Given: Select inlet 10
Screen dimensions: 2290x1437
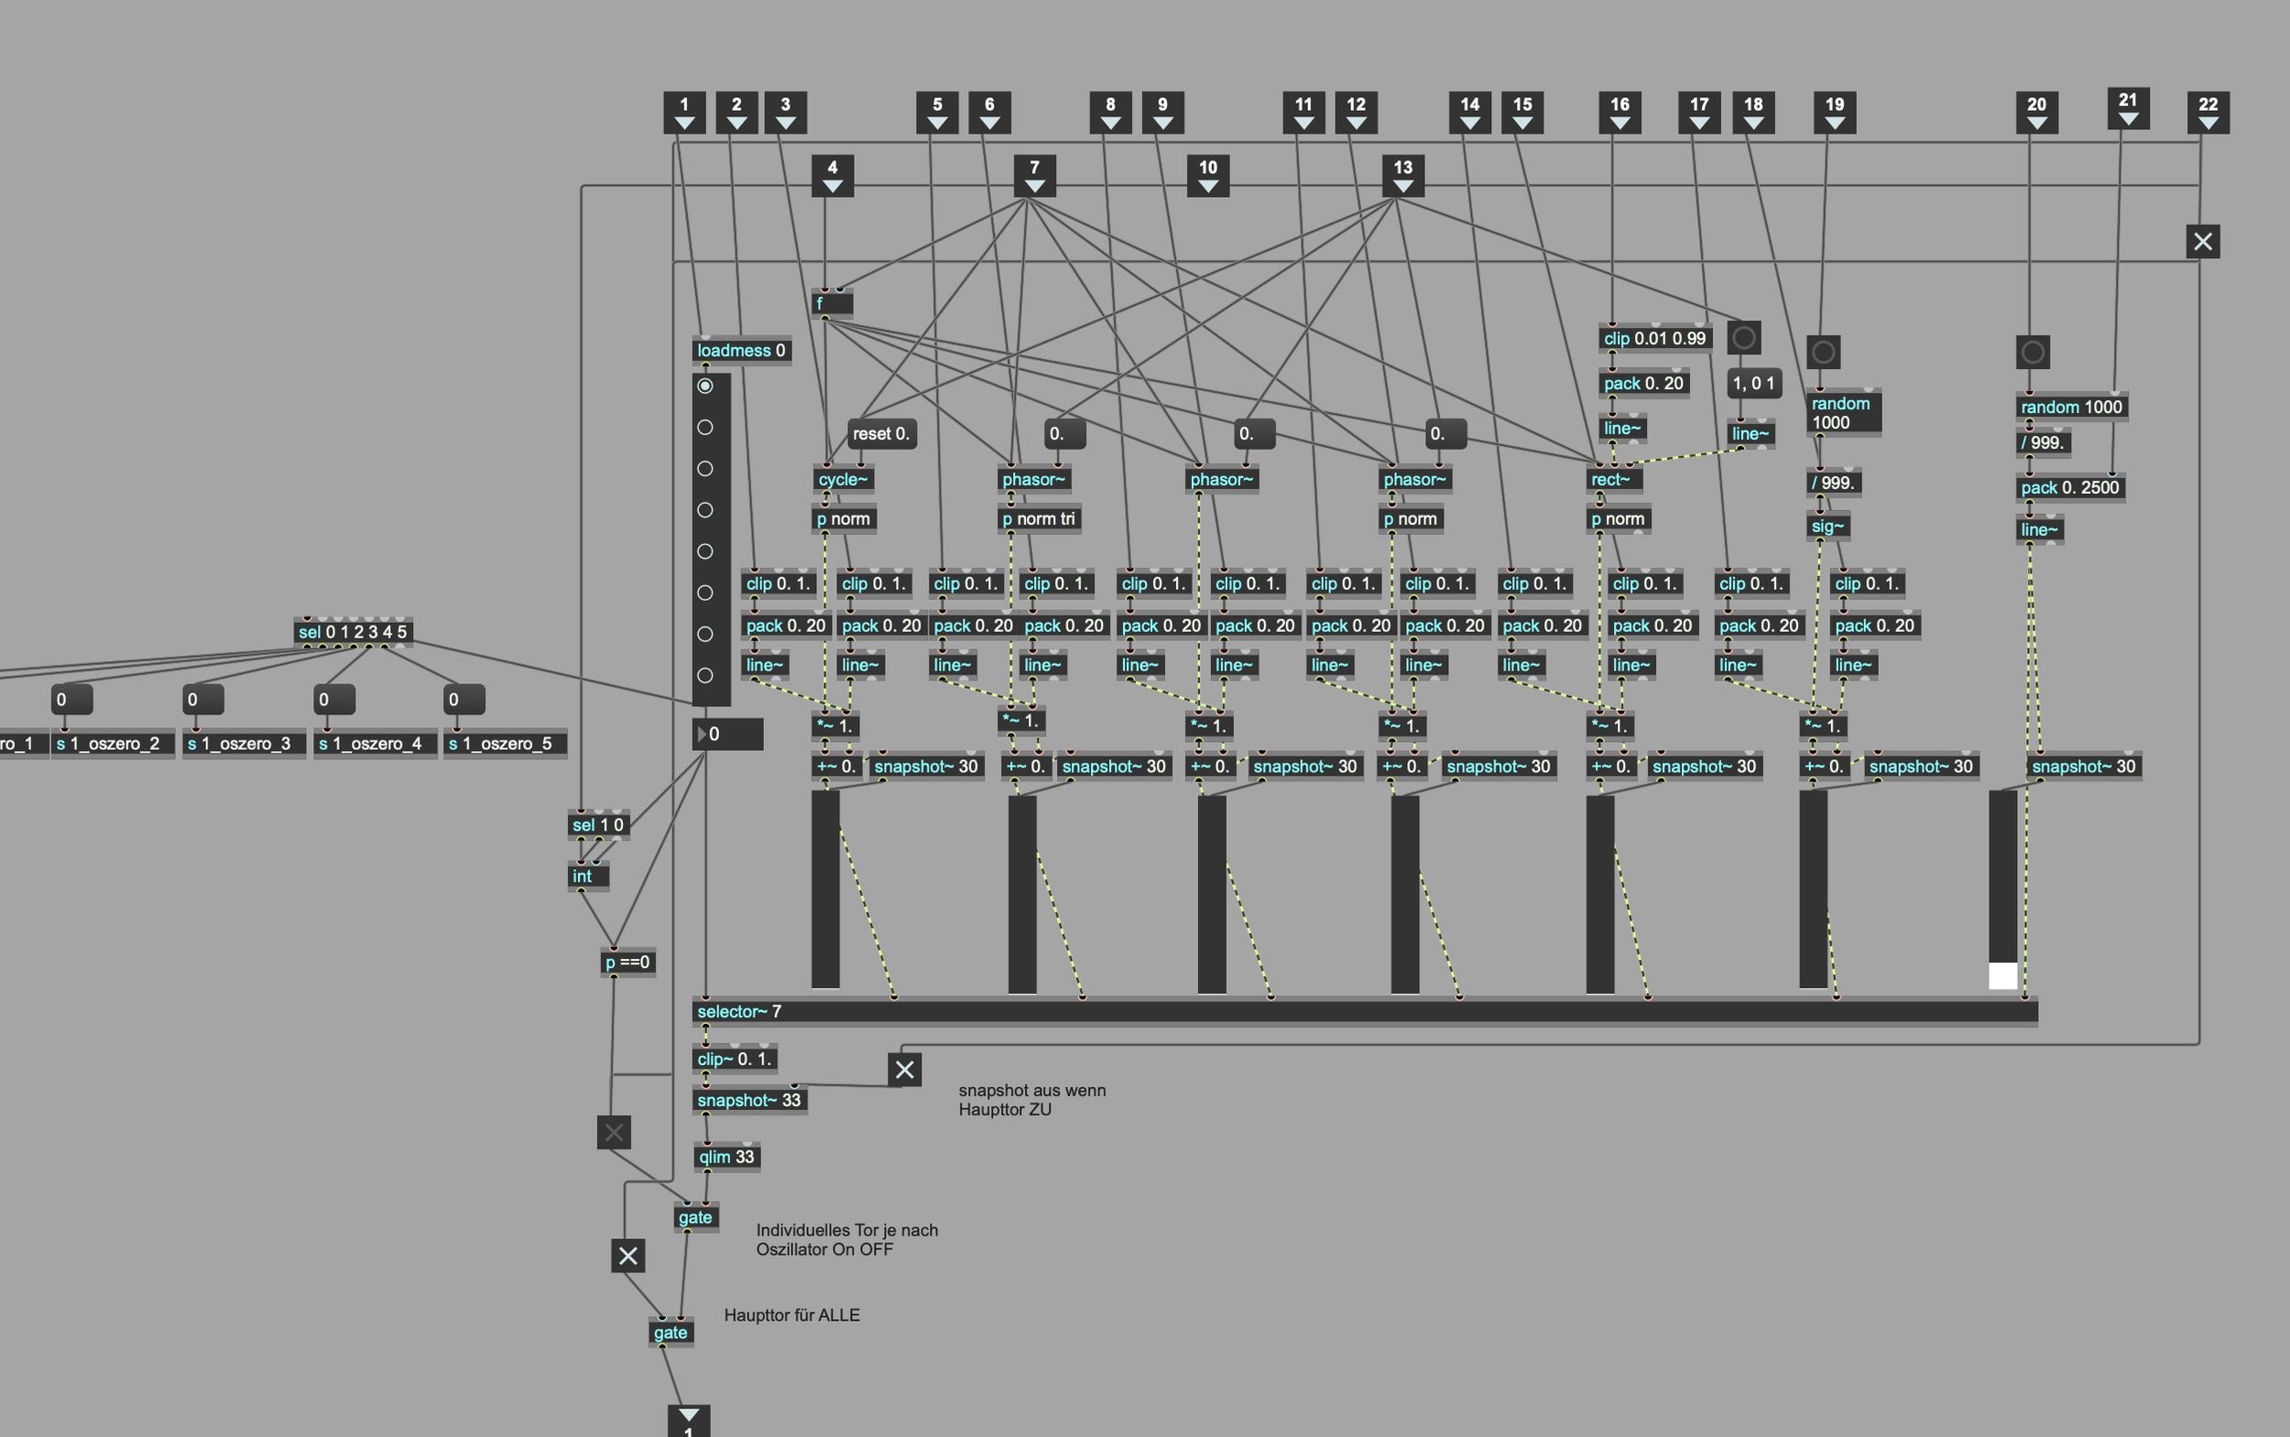Looking at the screenshot, I should pos(1207,176).
